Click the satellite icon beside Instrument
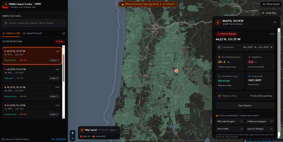This screenshot has height=142, width=283. pos(249,76)
